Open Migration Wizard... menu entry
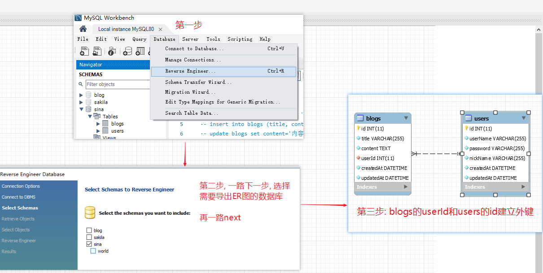The width and height of the screenshot is (543, 273). click(223, 92)
